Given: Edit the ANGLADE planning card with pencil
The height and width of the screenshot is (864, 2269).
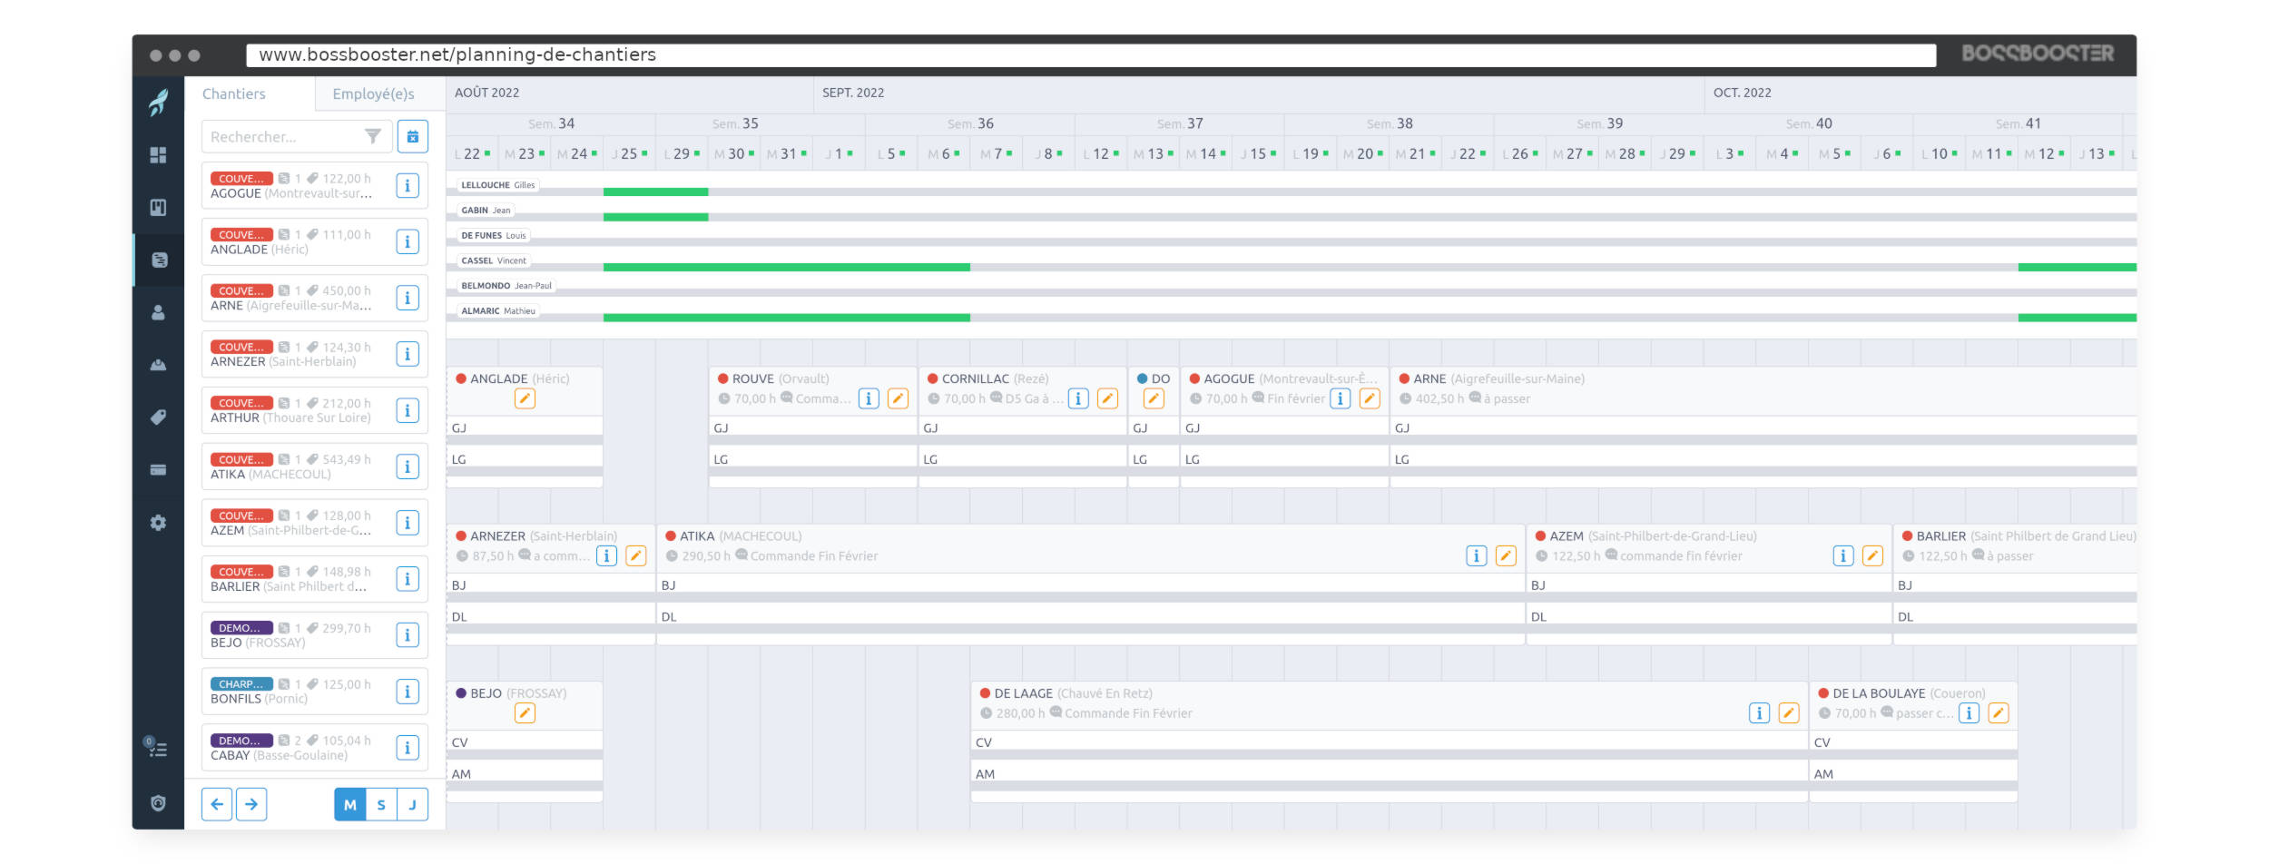Looking at the screenshot, I should click(x=525, y=398).
